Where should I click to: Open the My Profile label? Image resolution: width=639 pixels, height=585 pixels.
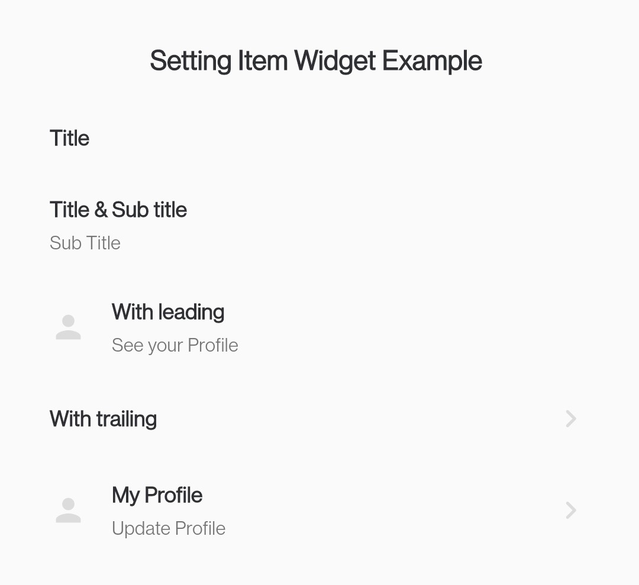point(157,495)
